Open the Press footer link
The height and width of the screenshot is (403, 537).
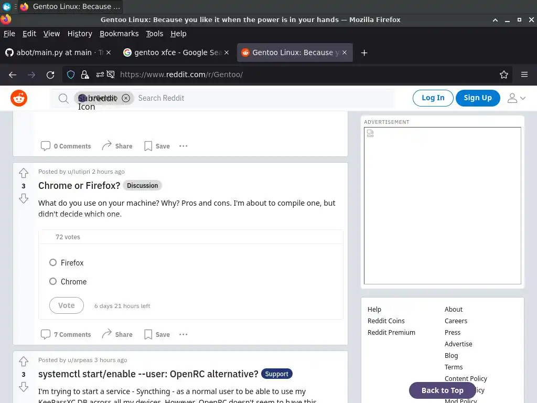pyautogui.click(x=453, y=332)
